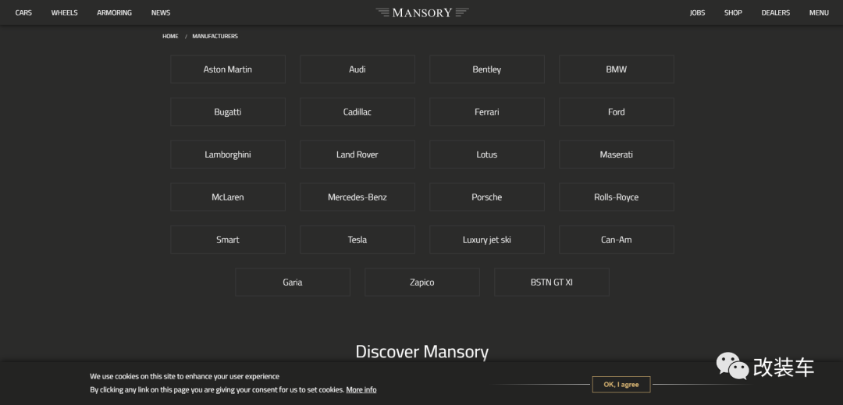The width and height of the screenshot is (843, 405).
Task: Choose the Bugatti tile
Action: click(228, 112)
